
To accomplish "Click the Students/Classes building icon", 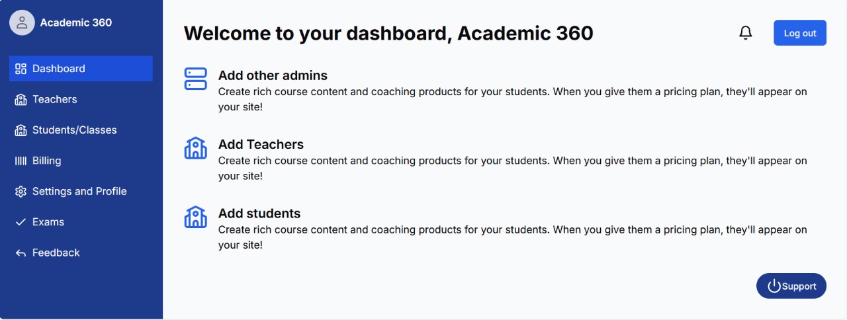I will click(21, 130).
